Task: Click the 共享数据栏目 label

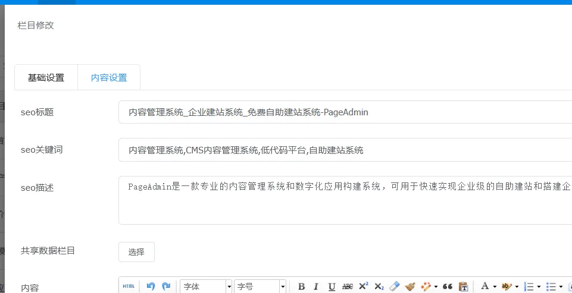Action: coord(48,251)
